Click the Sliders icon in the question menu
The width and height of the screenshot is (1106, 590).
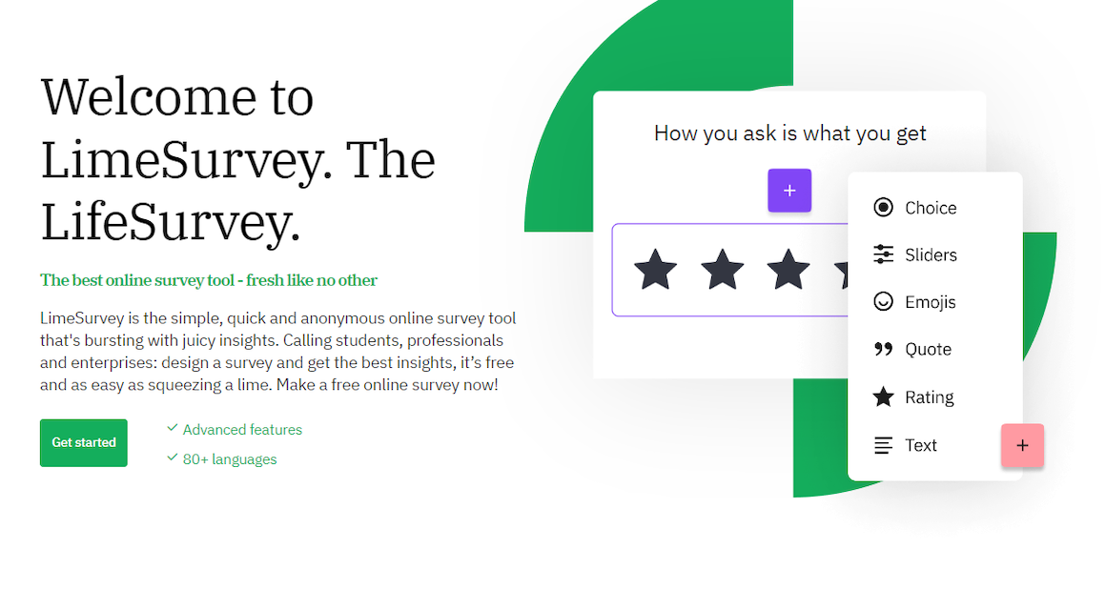[883, 254]
